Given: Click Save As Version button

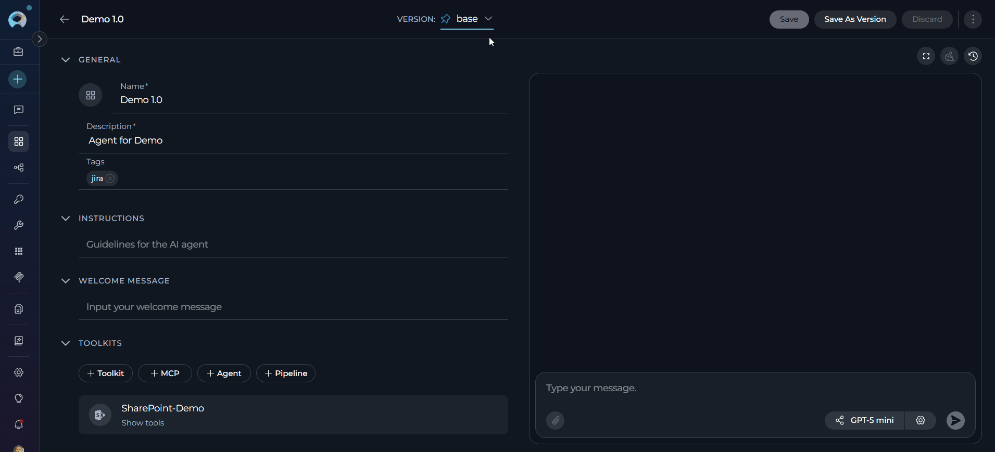Looking at the screenshot, I should tap(855, 19).
